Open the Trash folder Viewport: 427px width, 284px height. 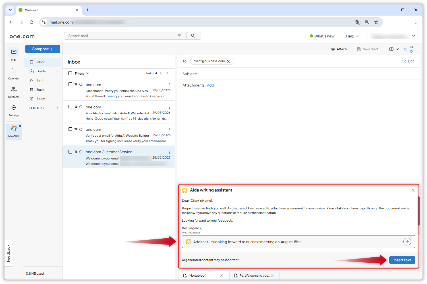[43, 90]
